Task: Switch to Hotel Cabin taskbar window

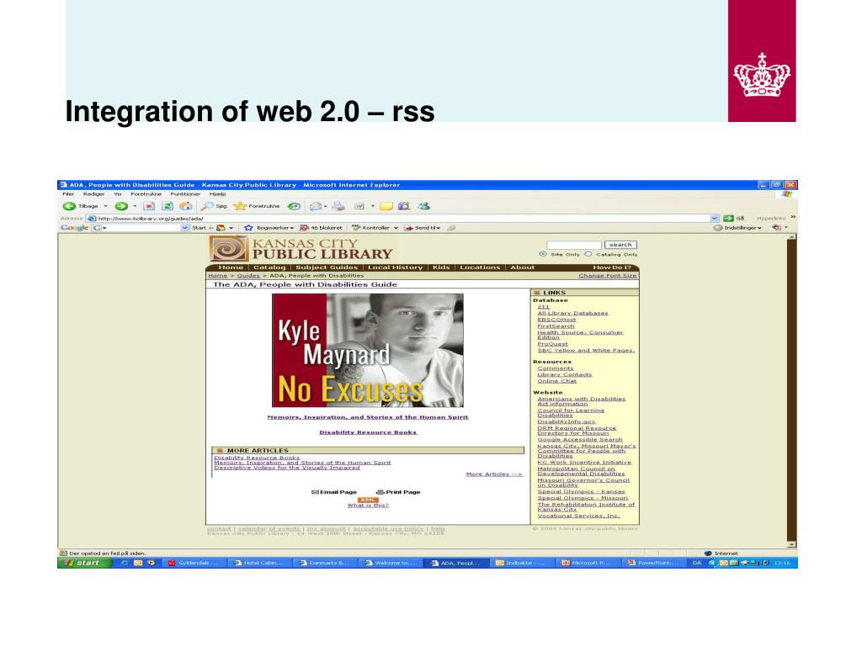Action: 258,563
